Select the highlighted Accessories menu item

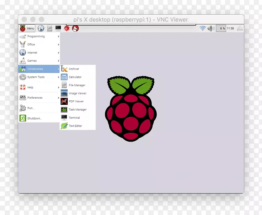pyautogui.click(x=39, y=69)
